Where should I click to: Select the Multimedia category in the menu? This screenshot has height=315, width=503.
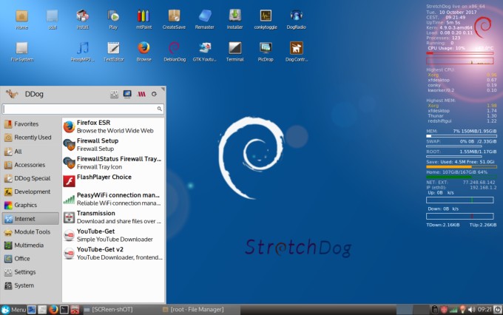(x=30, y=245)
